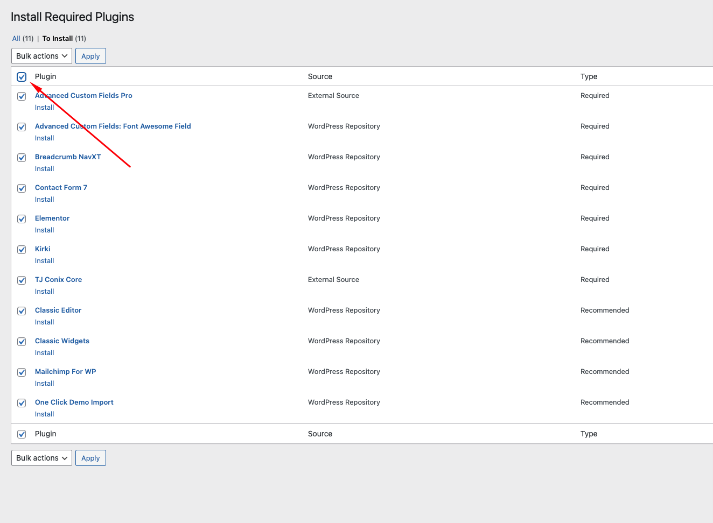Install Kirki
Image resolution: width=713 pixels, height=523 pixels.
[x=45, y=260]
